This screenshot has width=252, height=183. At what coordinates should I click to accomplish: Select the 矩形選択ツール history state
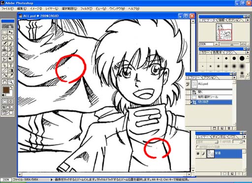(212, 97)
